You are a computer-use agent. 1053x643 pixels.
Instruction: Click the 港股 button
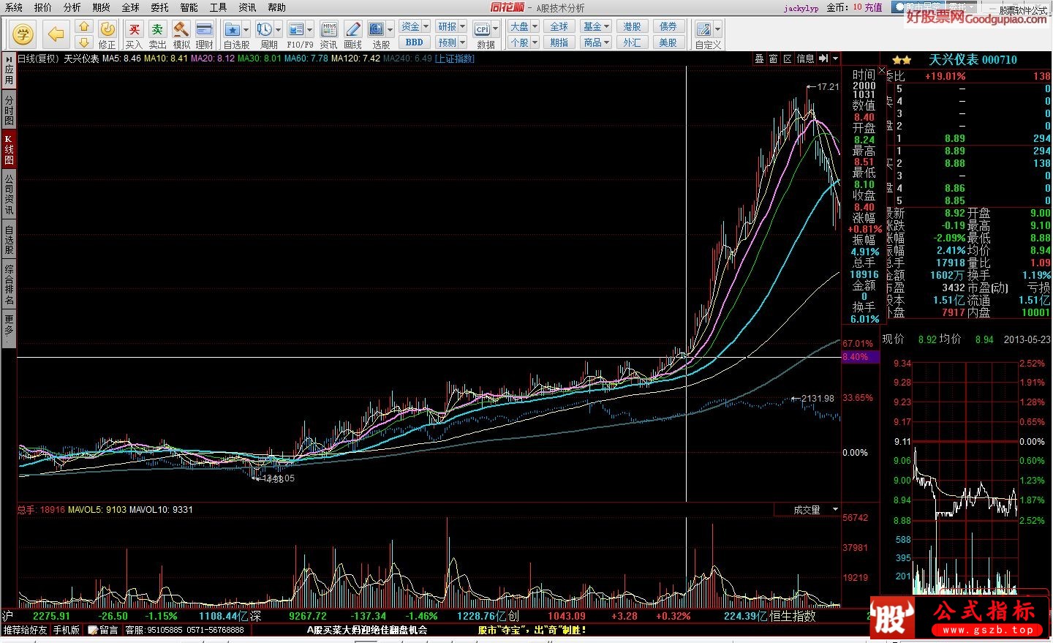632,26
